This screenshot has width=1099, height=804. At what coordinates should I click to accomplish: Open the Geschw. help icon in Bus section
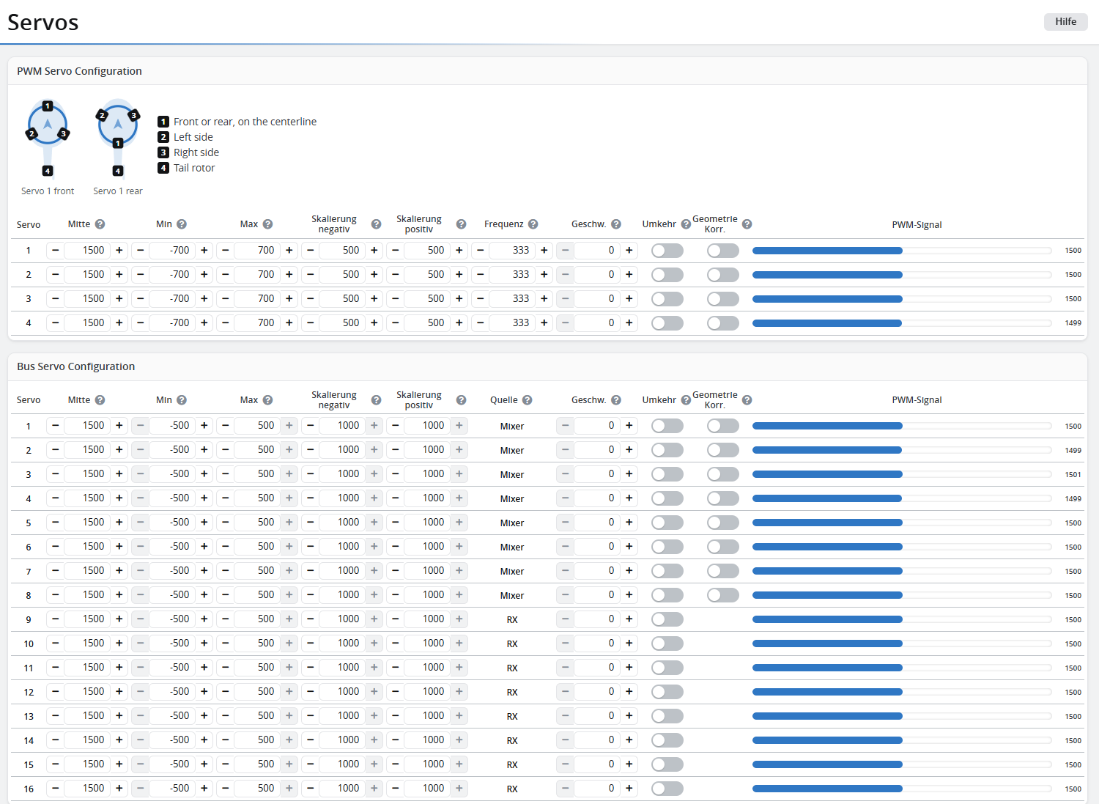(616, 400)
